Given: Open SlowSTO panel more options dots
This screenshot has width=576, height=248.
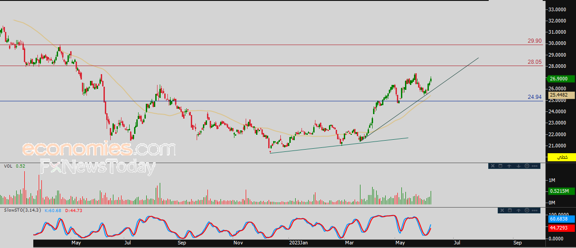Looking at the screenshot, I should pos(535,210).
